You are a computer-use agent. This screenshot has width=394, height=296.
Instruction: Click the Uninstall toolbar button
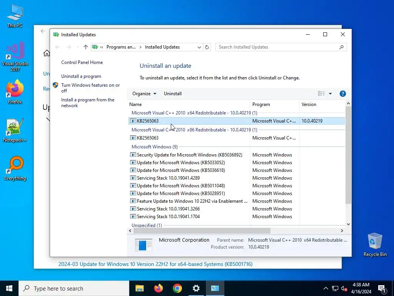173,94
